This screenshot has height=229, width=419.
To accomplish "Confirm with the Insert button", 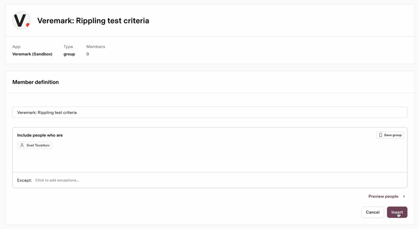I will [397, 212].
